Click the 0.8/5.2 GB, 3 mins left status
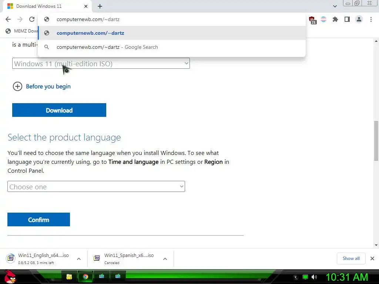This screenshot has height=284, width=379. [36, 263]
